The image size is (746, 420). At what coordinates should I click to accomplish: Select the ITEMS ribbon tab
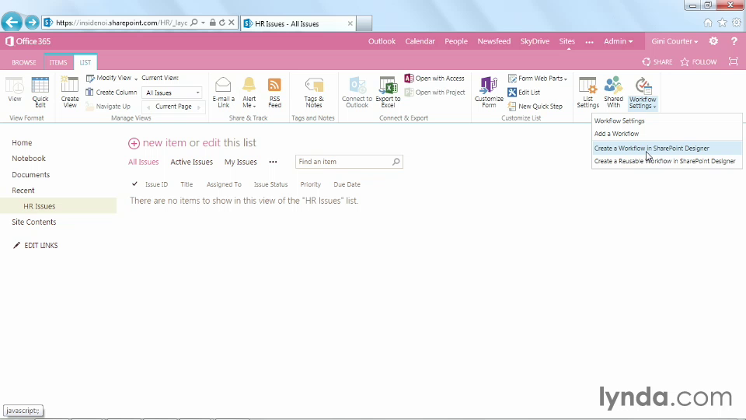(58, 62)
